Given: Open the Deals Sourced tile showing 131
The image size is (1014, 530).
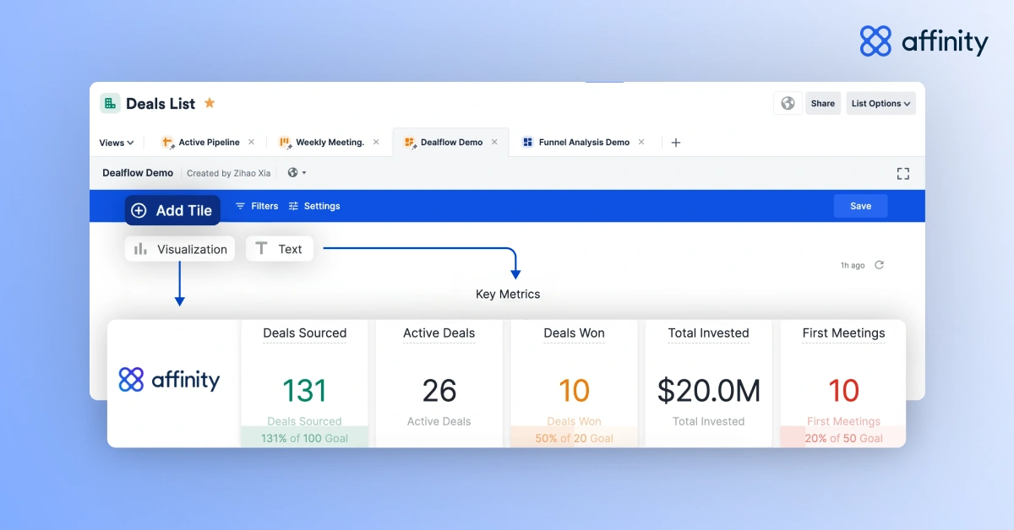Looking at the screenshot, I should pos(304,383).
